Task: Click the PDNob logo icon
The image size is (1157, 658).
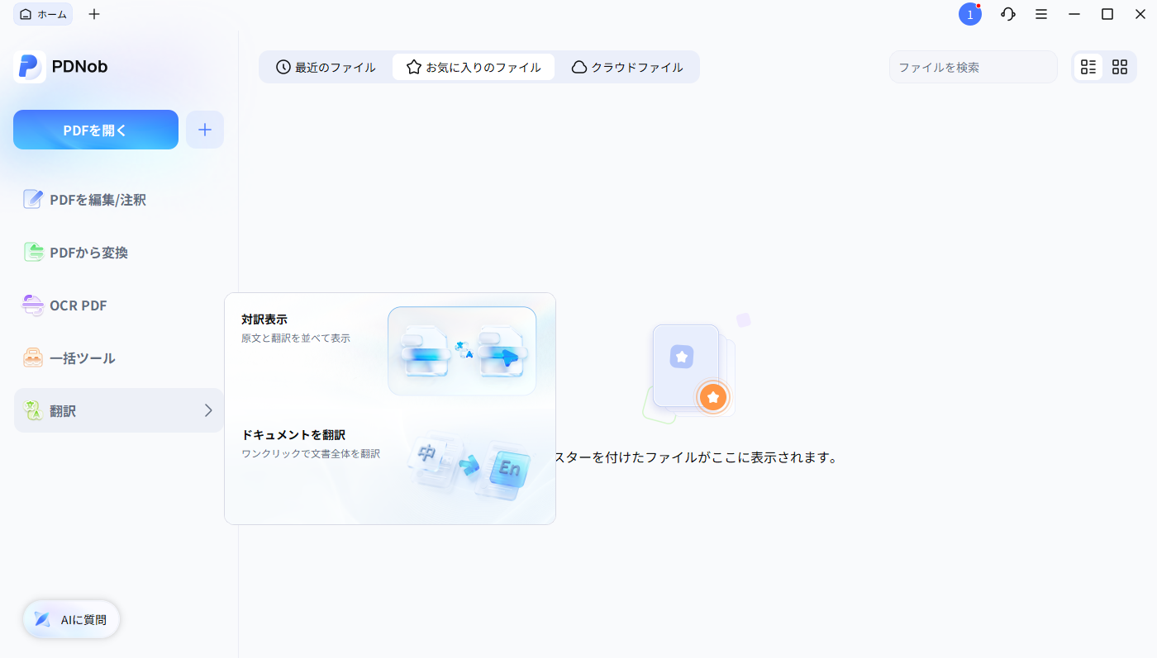Action: (x=30, y=67)
